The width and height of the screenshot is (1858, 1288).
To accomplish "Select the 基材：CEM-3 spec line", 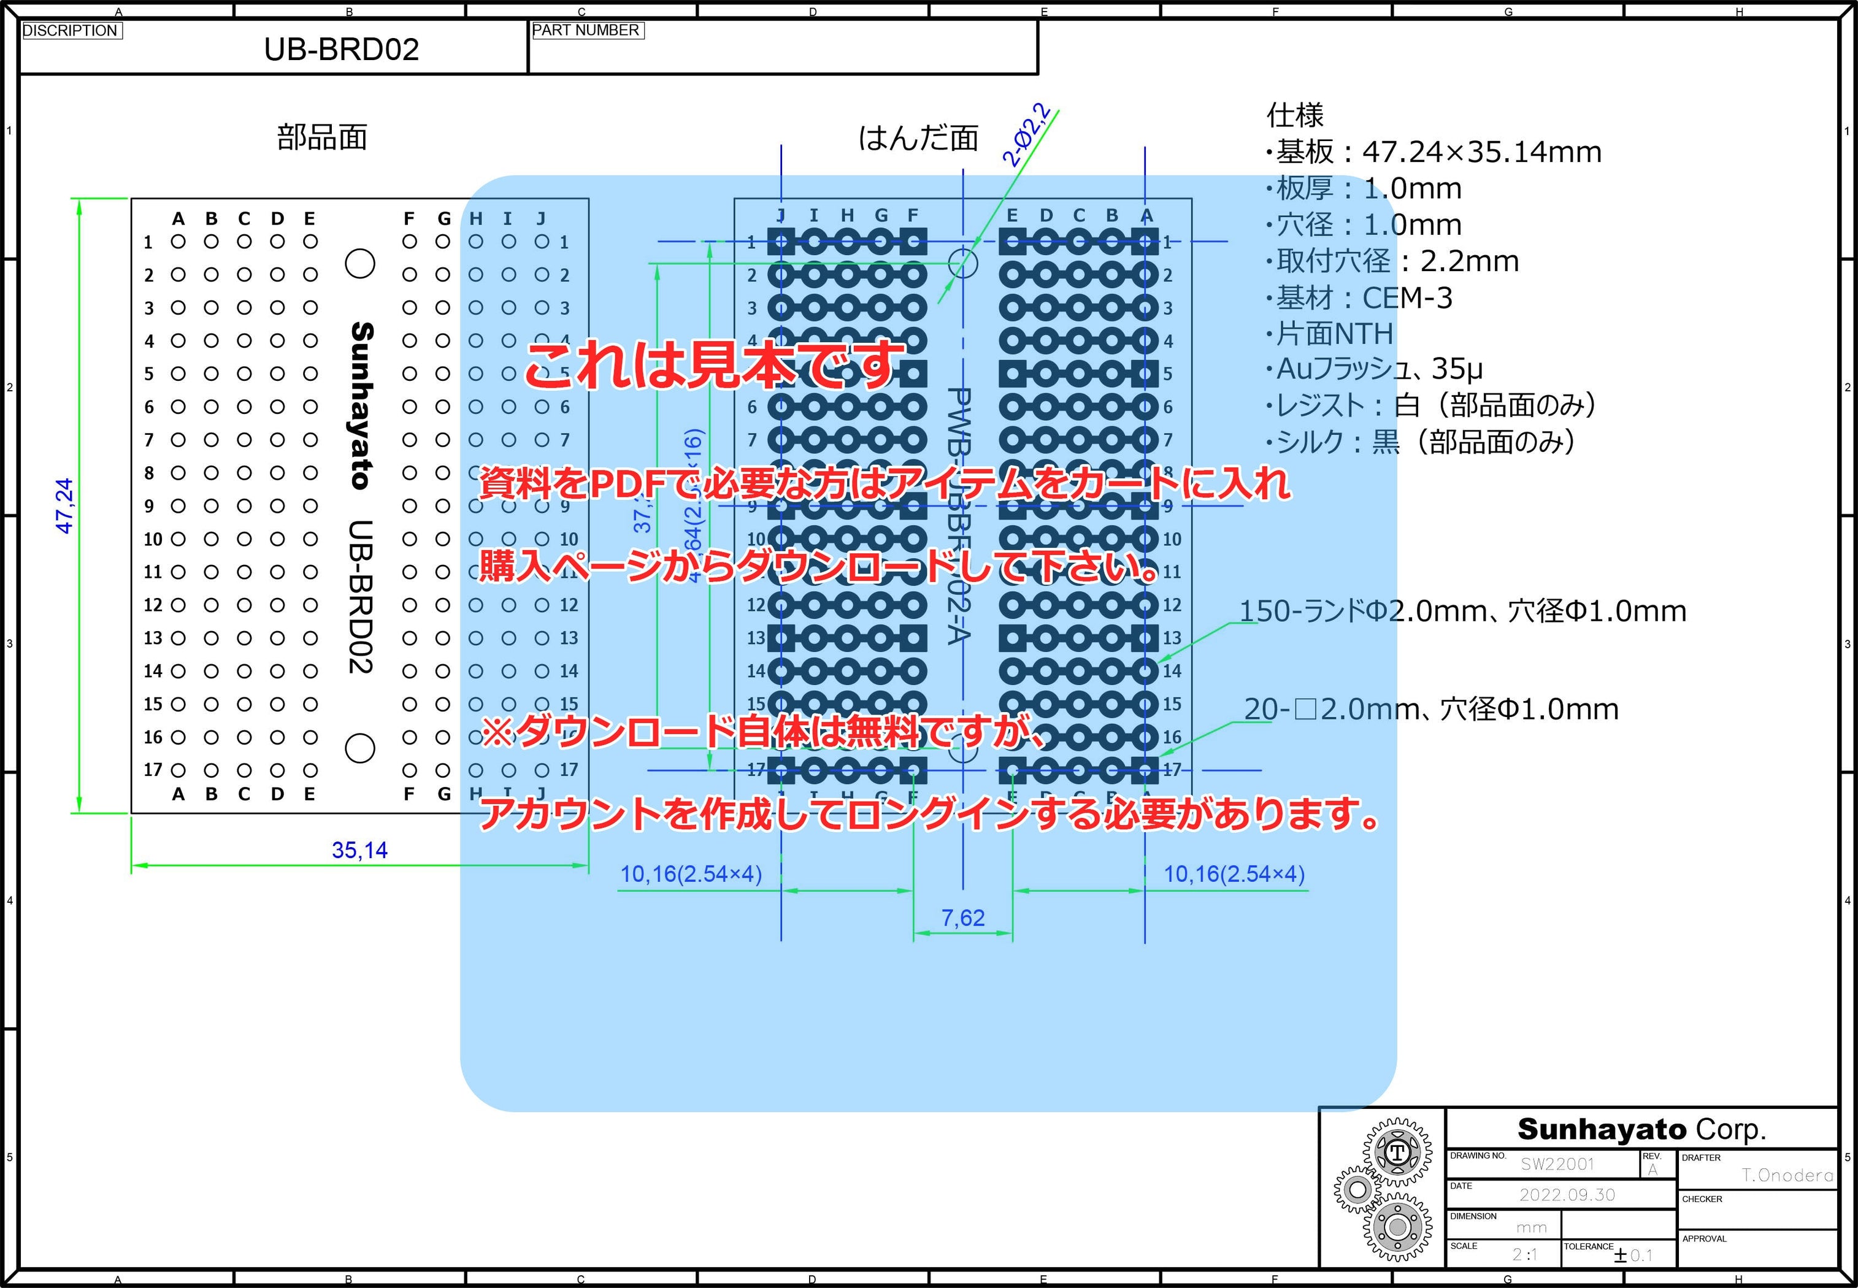I will coord(1359,298).
